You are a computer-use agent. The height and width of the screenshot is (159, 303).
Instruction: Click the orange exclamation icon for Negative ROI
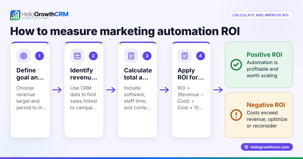(236, 115)
